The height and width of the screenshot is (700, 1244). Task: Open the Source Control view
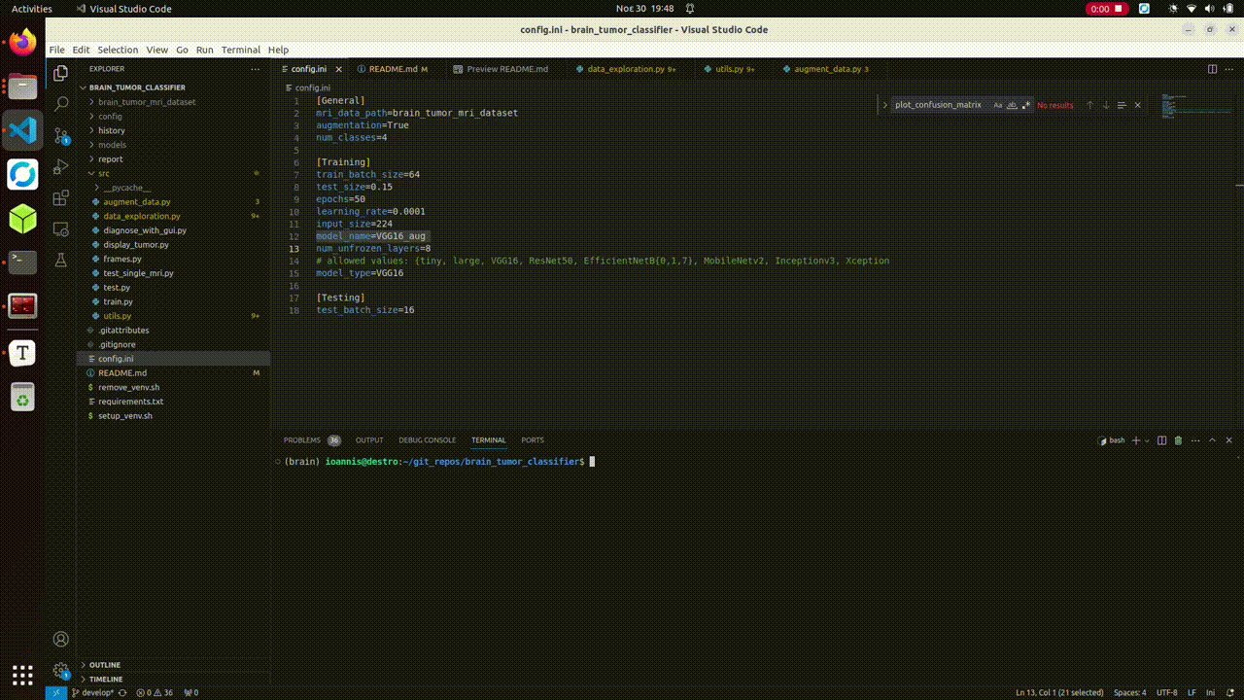pyautogui.click(x=60, y=135)
